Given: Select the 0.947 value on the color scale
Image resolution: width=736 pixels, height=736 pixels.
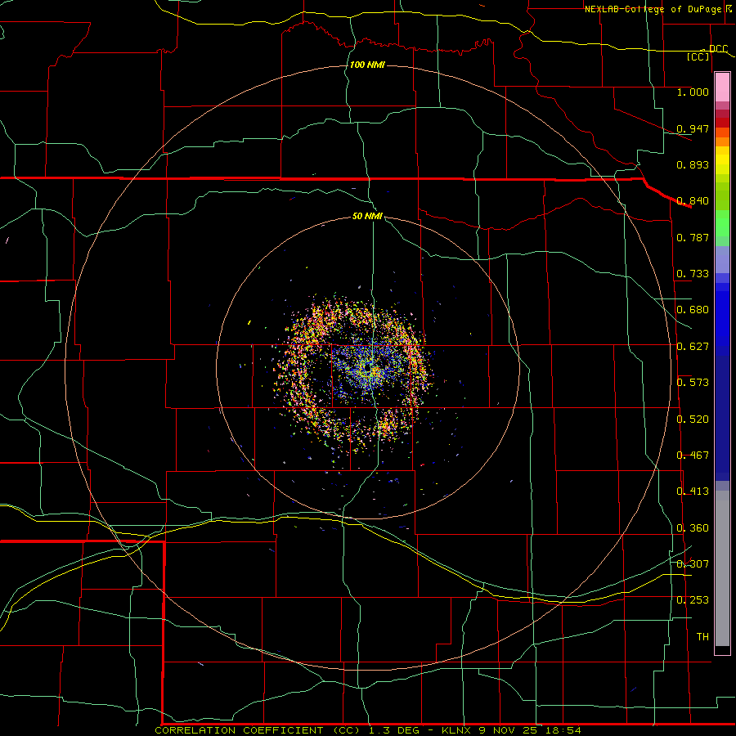Looking at the screenshot, I should coord(693,128).
